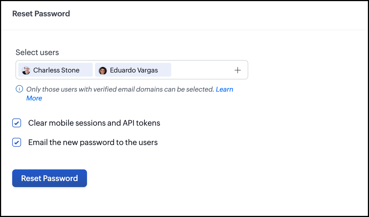Click Charless Stone's avatar photo
Viewport: 369px width, 217px height.
click(26, 70)
